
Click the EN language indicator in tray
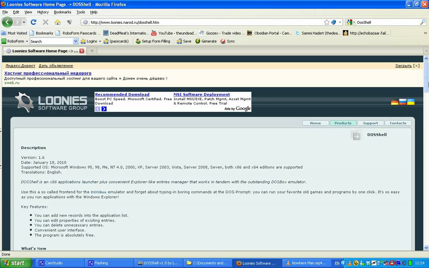(337, 264)
